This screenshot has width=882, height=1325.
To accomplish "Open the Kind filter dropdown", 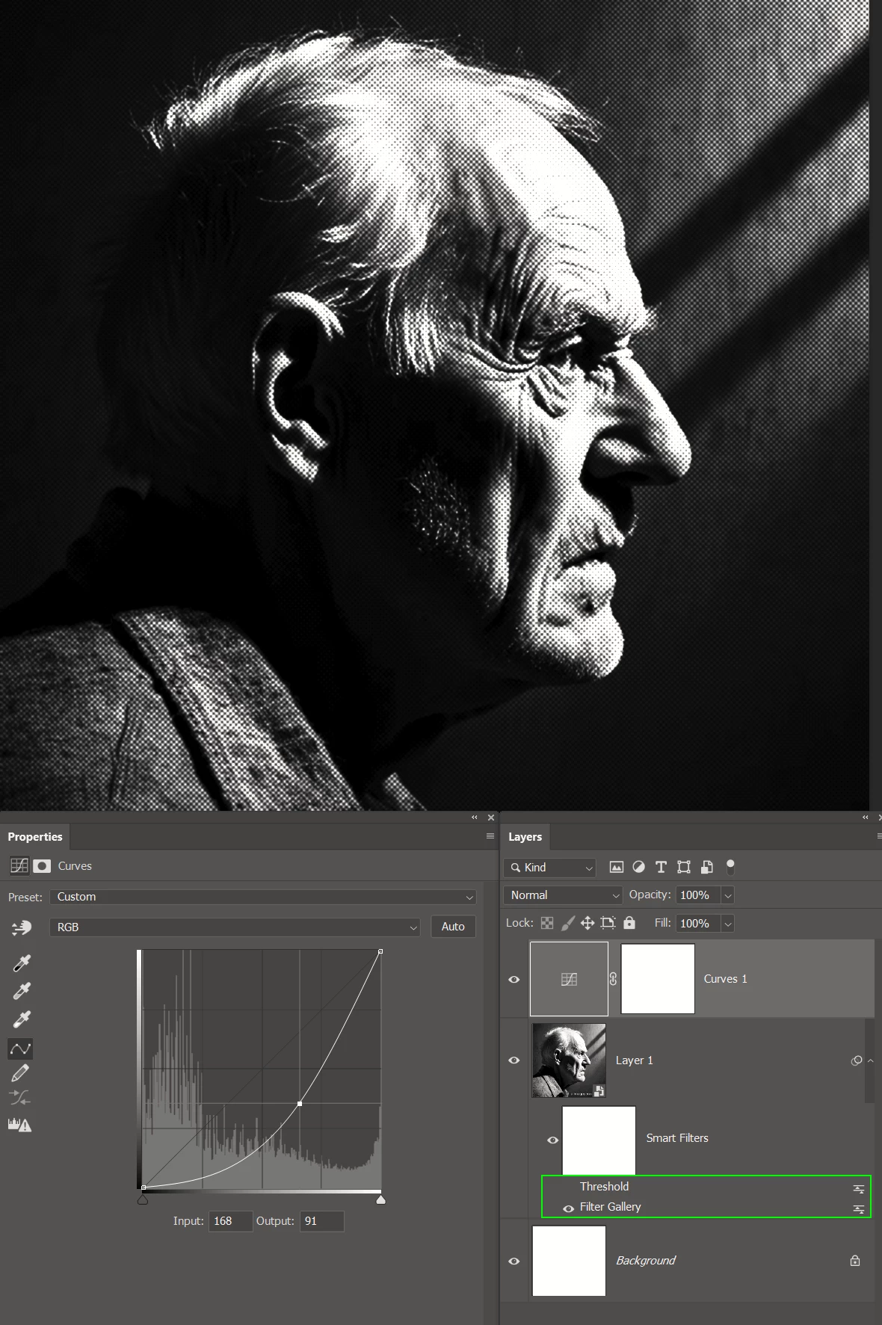I will coord(550,867).
